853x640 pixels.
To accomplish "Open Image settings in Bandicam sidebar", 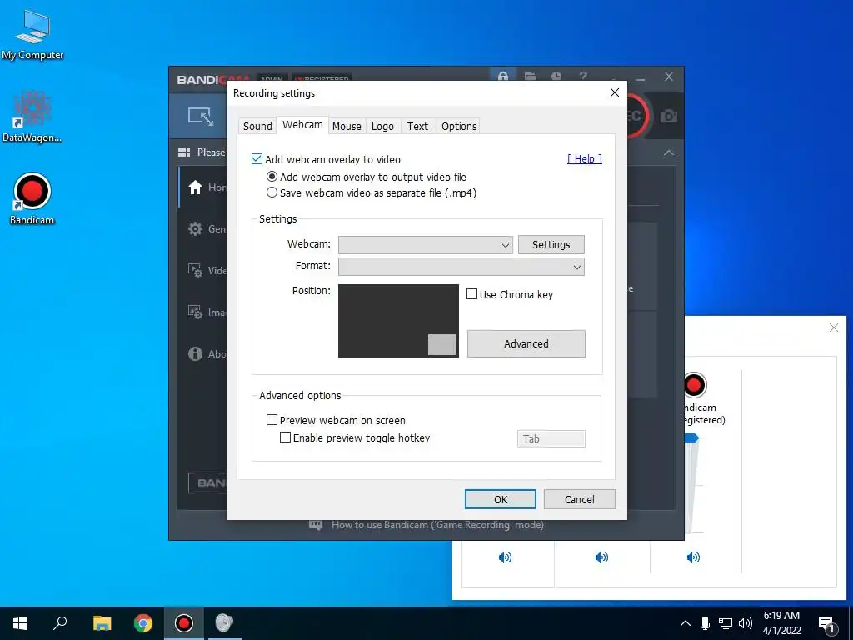I will click(x=203, y=312).
